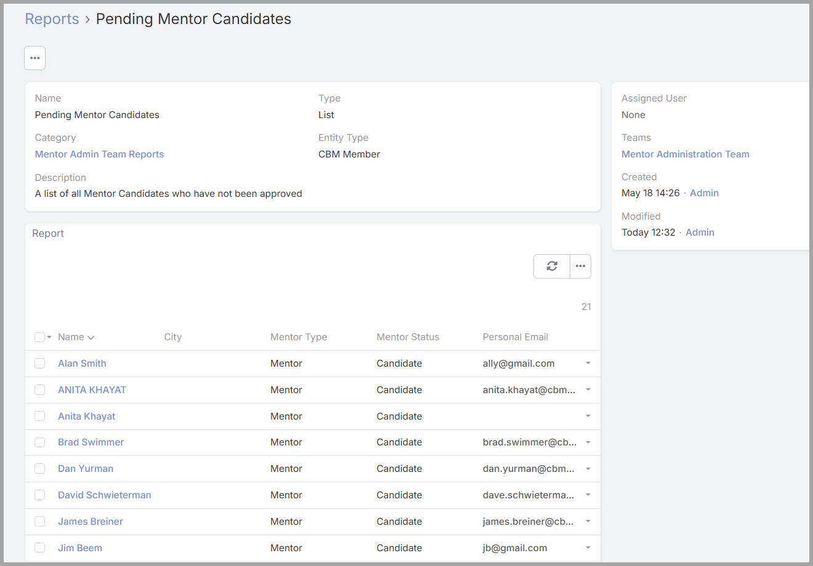
Task: Click dan.yurman@cbm... email cell
Action: 528,469
